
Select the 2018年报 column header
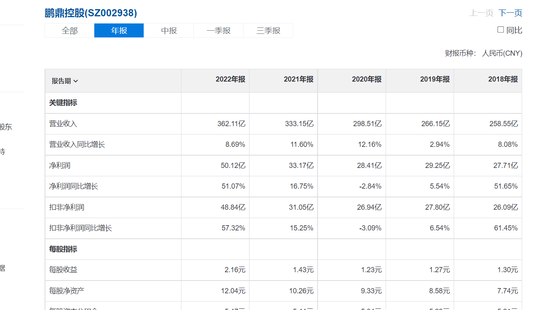click(x=503, y=80)
